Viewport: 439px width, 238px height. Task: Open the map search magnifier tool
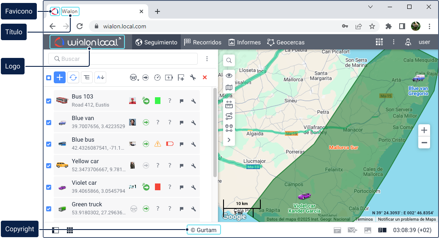click(229, 60)
